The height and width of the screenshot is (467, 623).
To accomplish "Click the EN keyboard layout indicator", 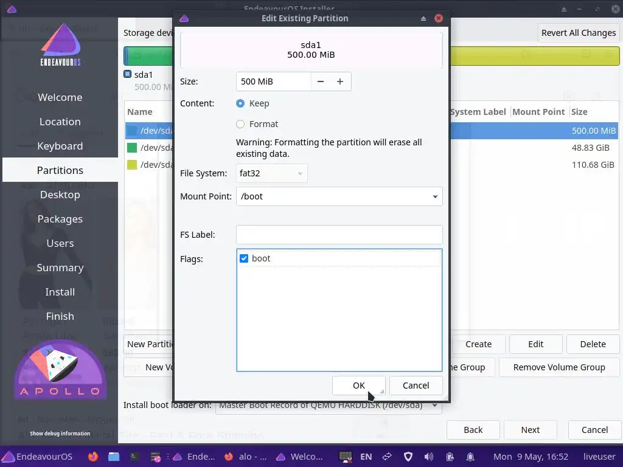I will click(x=366, y=457).
